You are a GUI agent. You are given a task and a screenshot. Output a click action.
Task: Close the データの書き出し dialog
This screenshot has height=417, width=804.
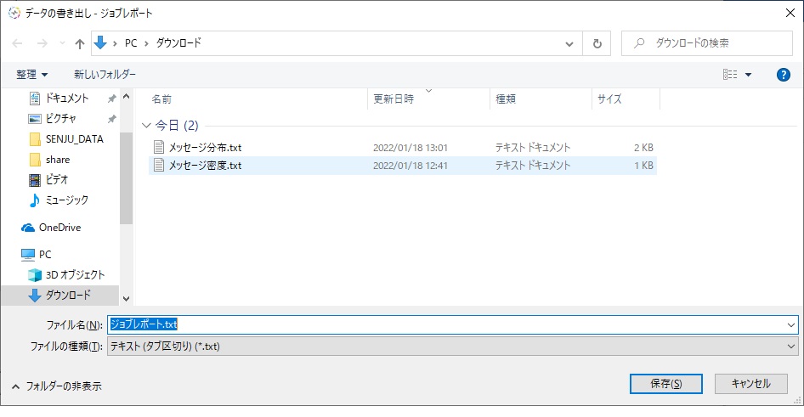tap(790, 13)
